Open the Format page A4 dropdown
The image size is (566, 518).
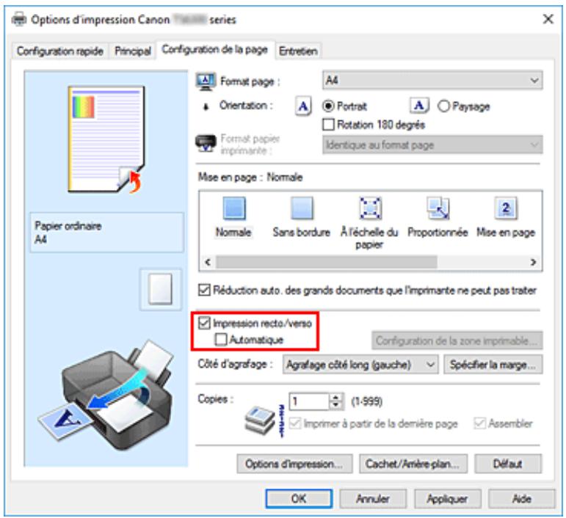(432, 78)
